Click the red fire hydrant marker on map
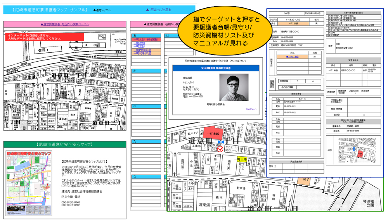The image size is (388, 224). point(220,148)
